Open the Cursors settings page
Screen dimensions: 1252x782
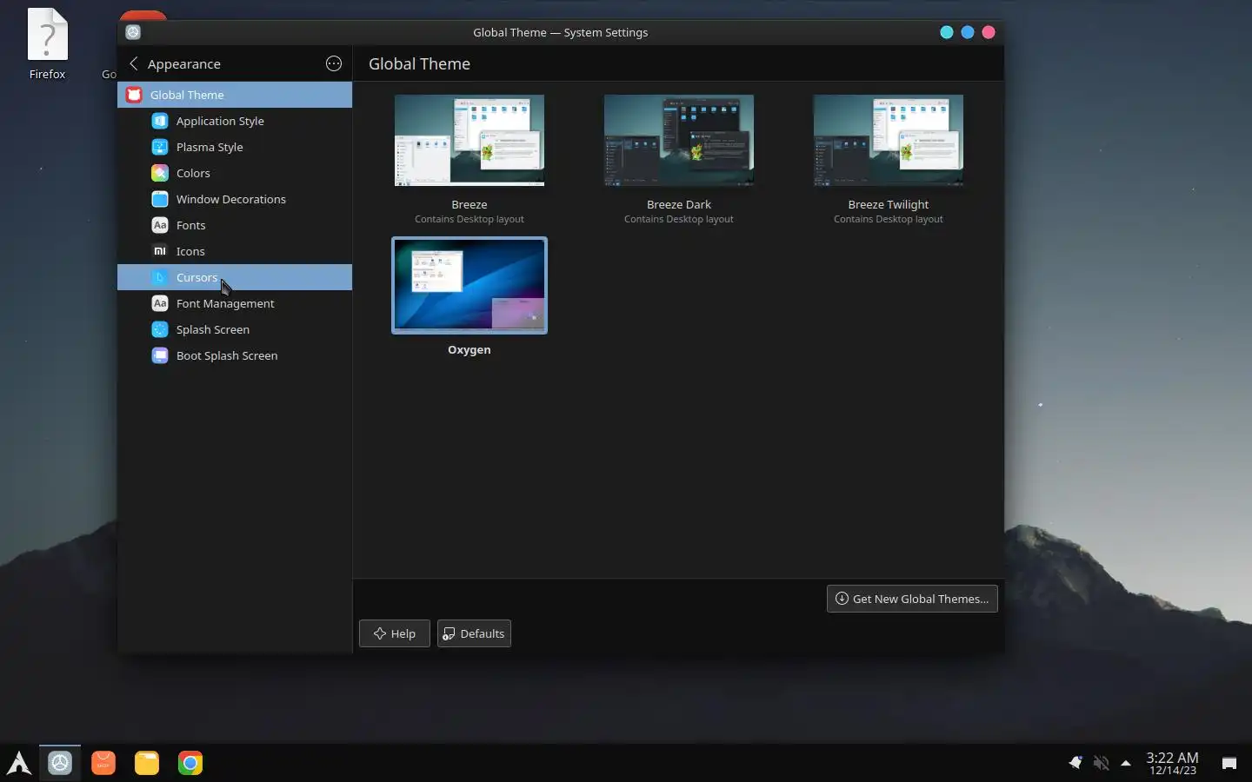(234, 277)
